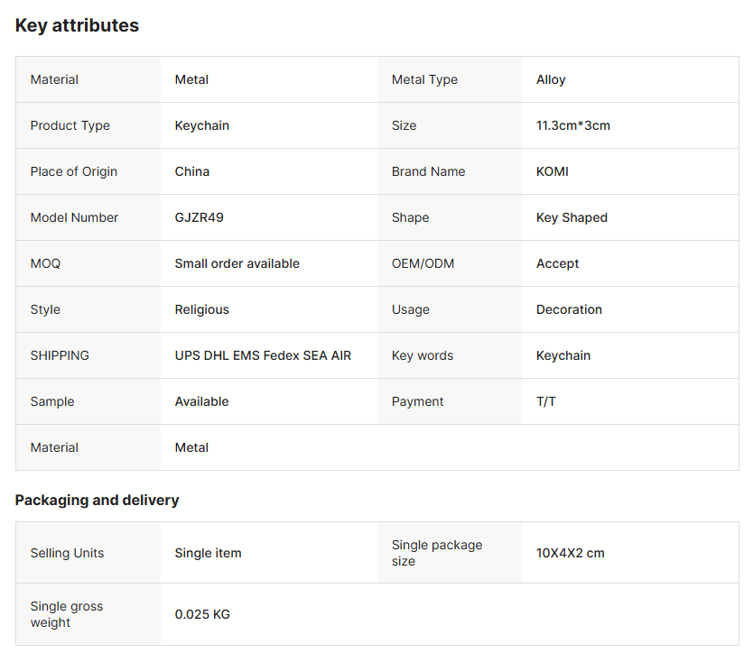Click the model number GJZR49
The width and height of the screenshot is (753, 653).
[x=199, y=218]
